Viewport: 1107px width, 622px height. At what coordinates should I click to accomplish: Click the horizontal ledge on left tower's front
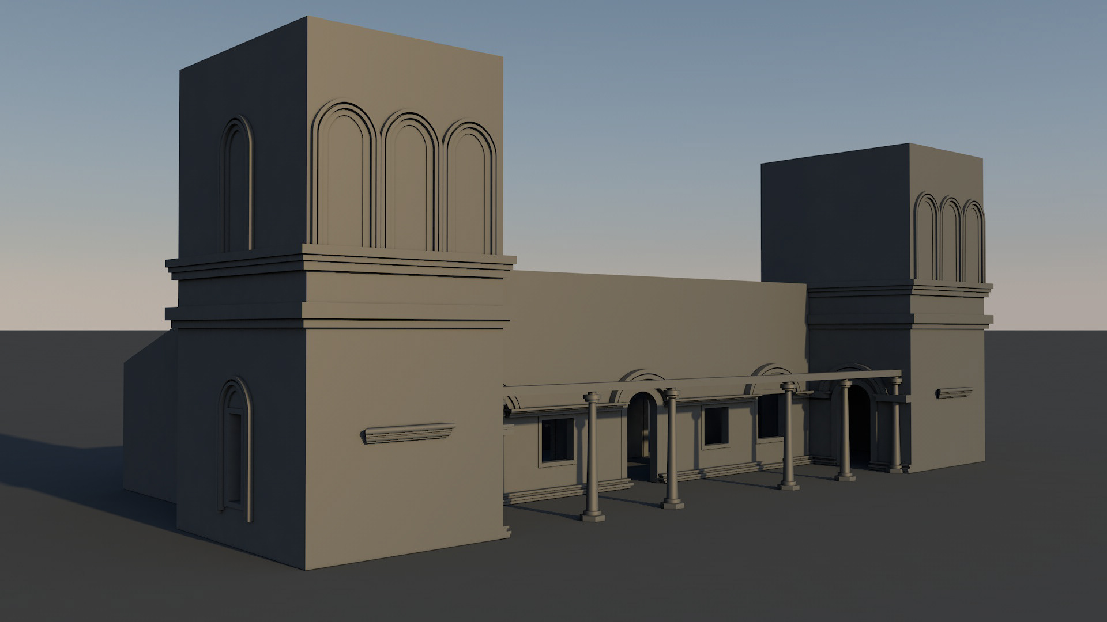(x=408, y=433)
